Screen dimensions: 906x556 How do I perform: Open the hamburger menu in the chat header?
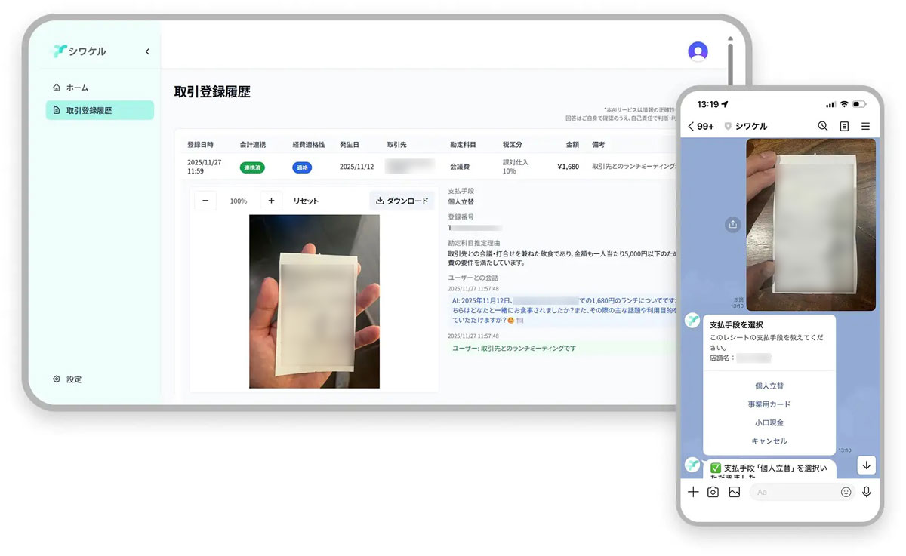[x=865, y=126]
